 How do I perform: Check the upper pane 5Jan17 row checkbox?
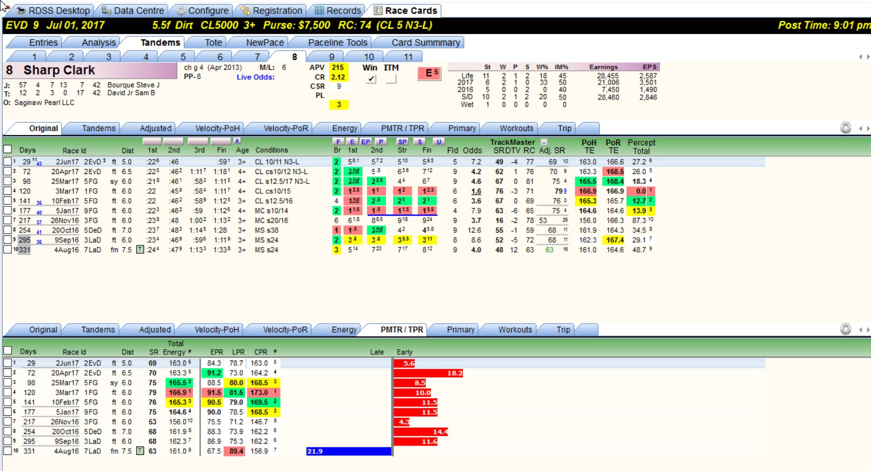coord(7,210)
